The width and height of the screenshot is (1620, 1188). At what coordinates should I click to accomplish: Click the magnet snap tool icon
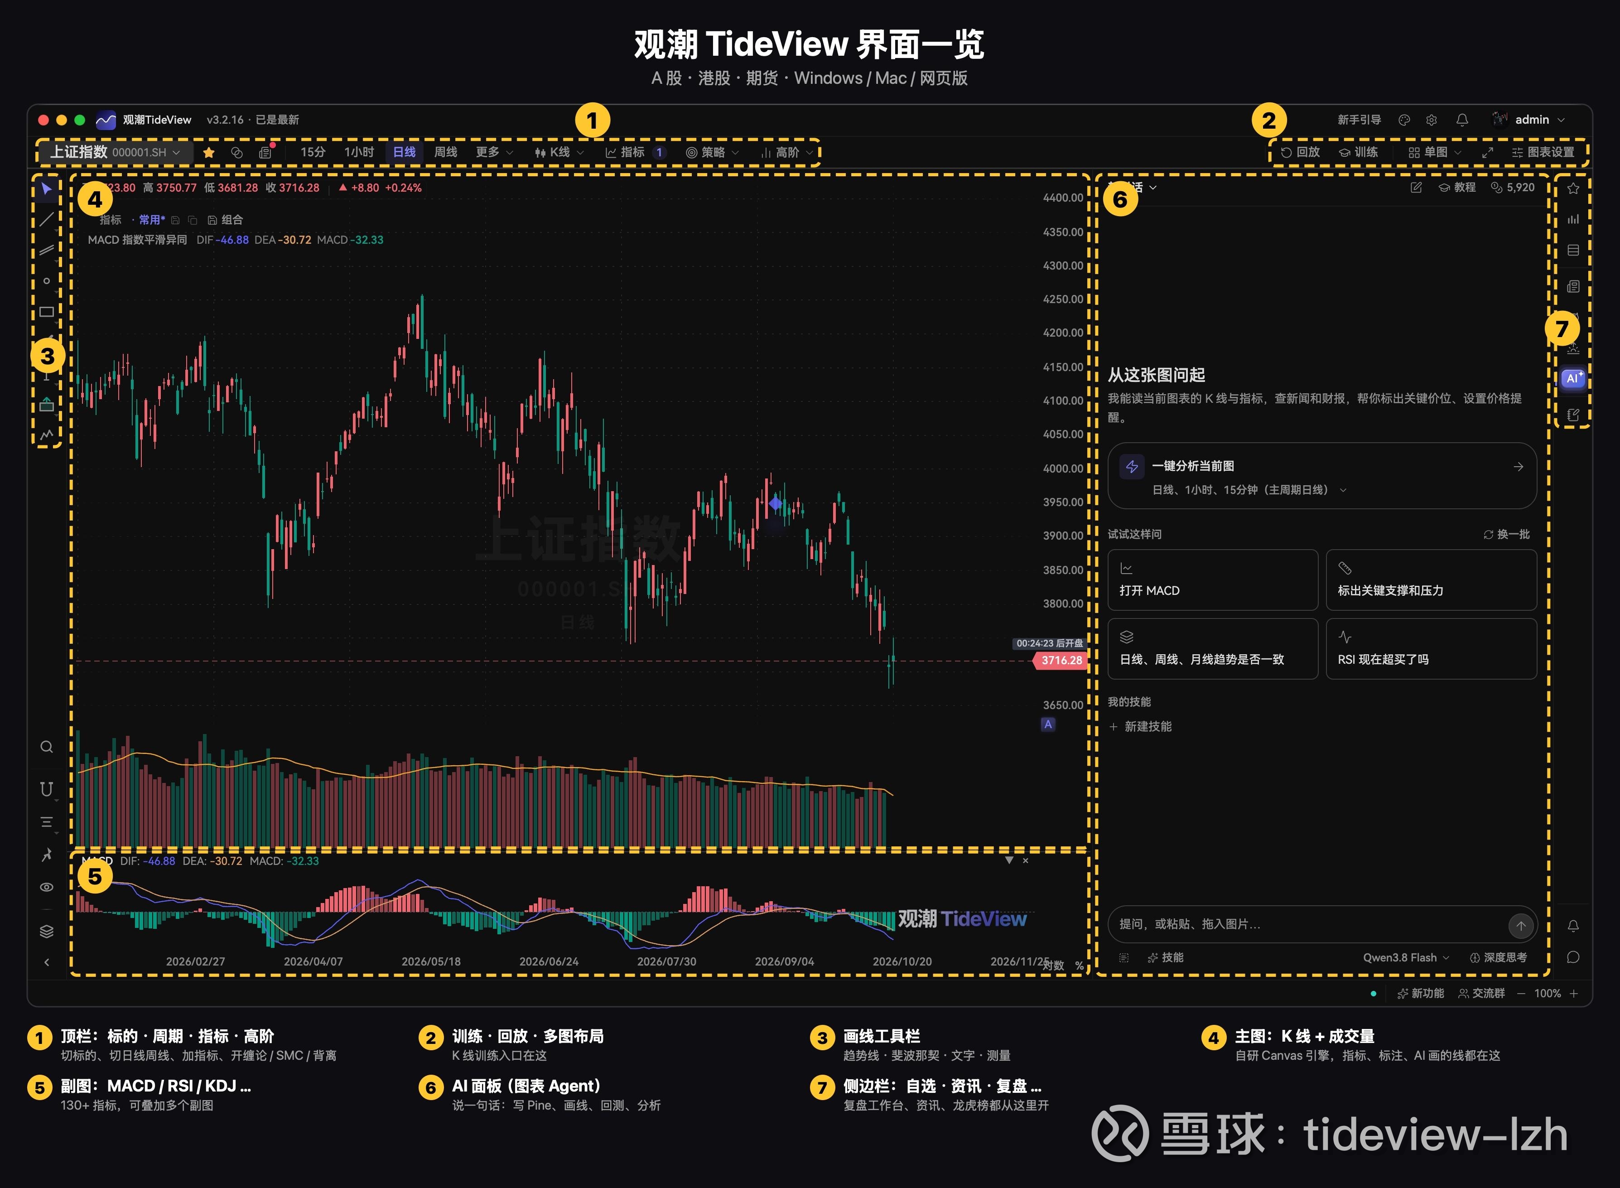pos(47,789)
